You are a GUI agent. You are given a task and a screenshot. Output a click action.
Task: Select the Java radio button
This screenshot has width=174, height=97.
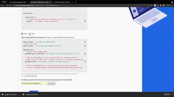22,34
